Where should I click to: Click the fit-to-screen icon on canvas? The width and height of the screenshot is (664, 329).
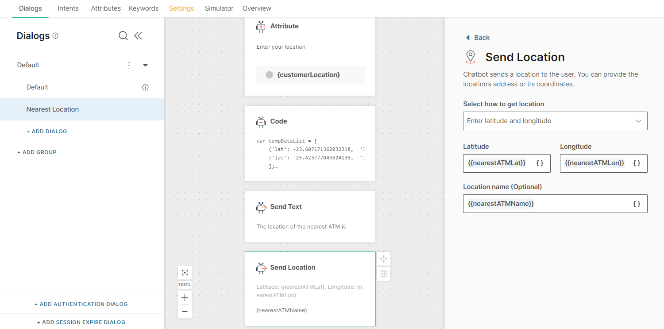tap(185, 273)
